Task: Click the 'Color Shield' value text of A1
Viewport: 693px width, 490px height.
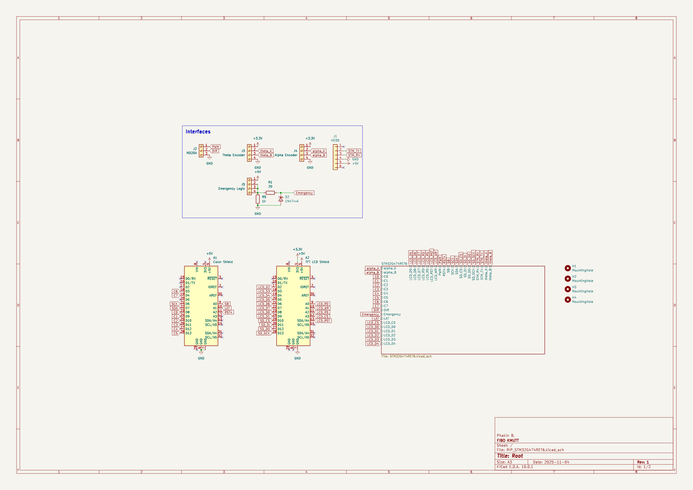Action: point(223,262)
